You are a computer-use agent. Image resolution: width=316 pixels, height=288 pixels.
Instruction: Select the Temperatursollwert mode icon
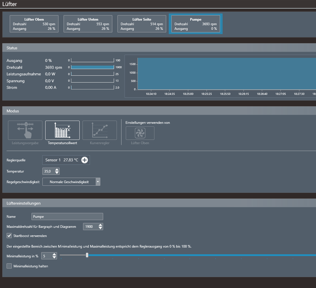coord(62,130)
